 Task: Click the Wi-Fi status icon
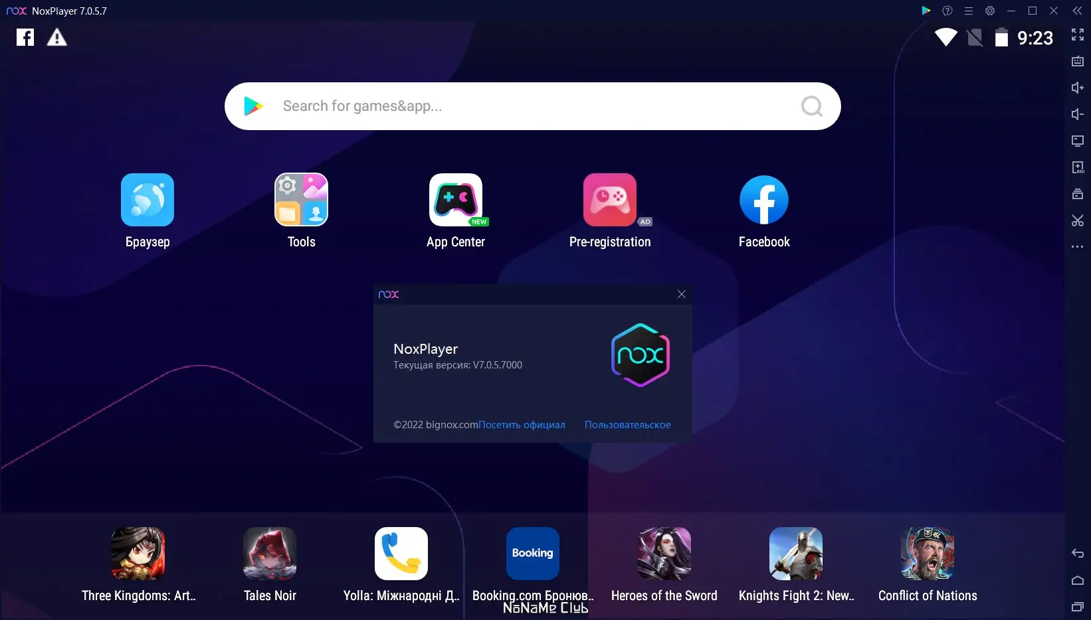coord(946,37)
